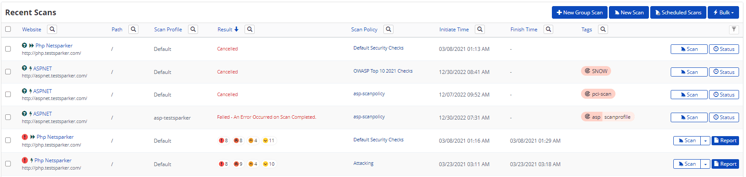Open the Scheduled Scans button
Viewport: 746px width, 177px height.
[678, 13]
